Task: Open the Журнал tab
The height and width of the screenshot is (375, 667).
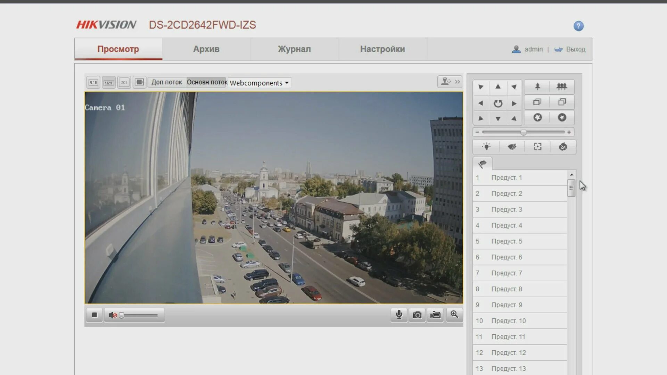Action: coord(294,49)
